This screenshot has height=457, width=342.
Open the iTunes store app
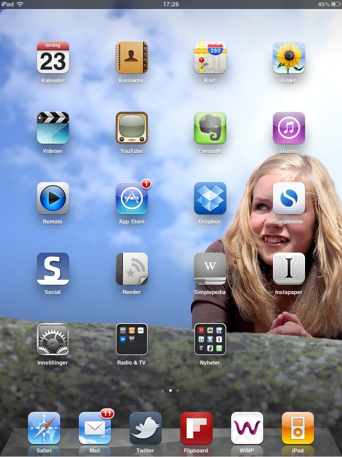pyautogui.click(x=289, y=128)
